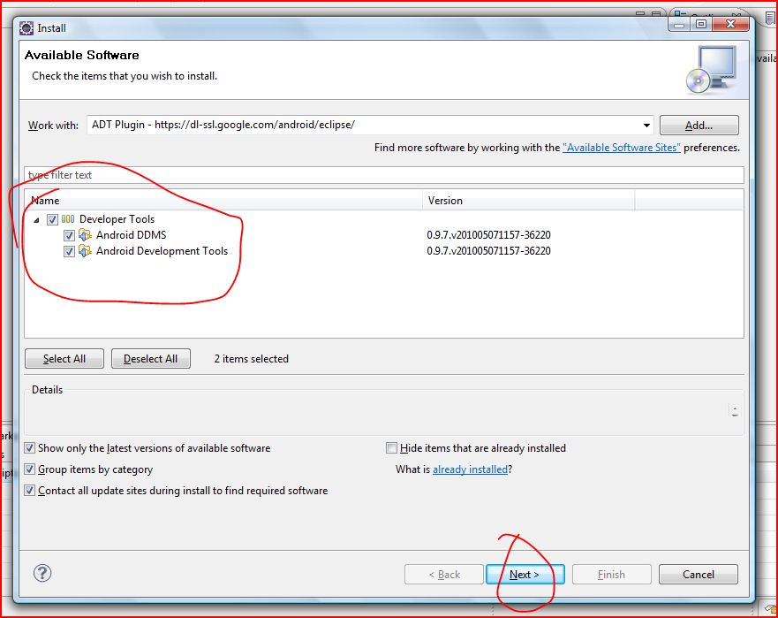Click the Cancel button

pyautogui.click(x=699, y=575)
